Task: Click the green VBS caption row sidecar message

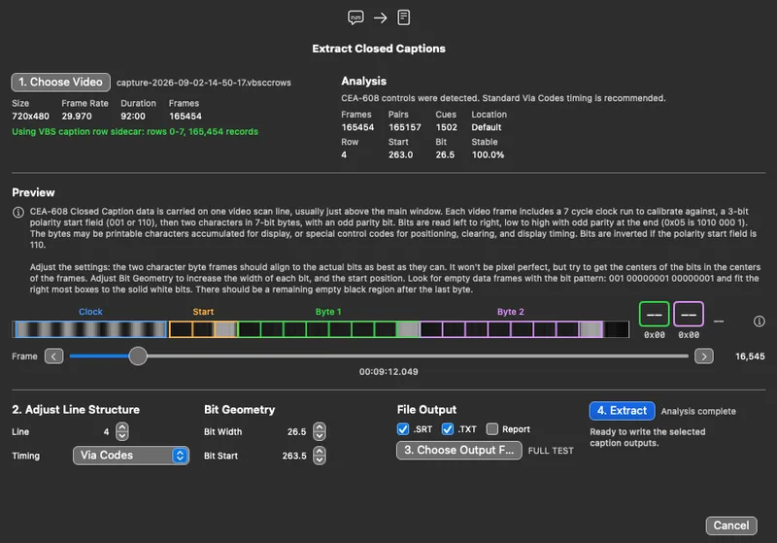Action: pyautogui.click(x=135, y=132)
